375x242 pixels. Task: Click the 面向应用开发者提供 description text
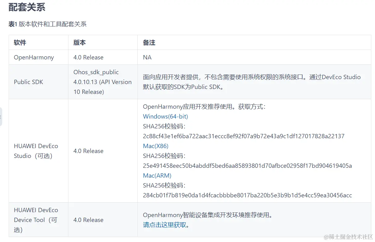pyautogui.click(x=252, y=82)
